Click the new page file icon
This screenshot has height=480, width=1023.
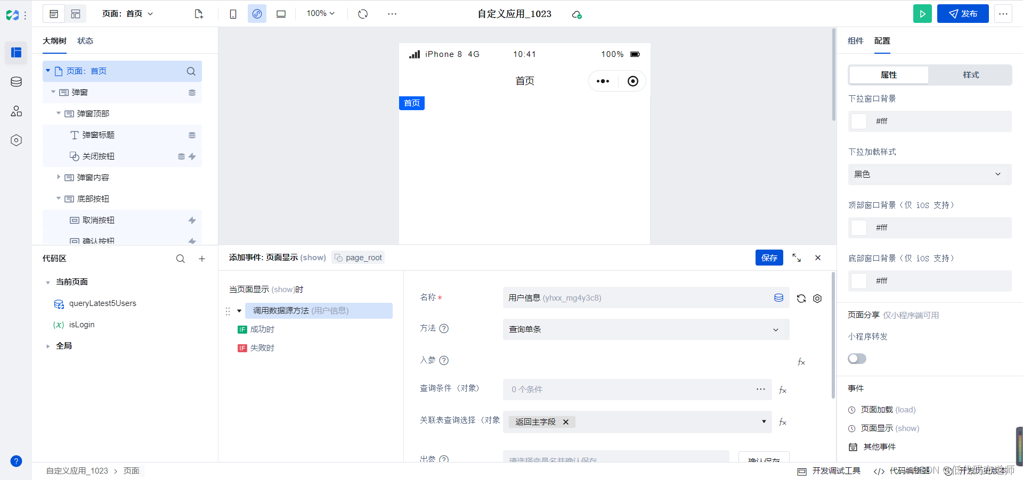(199, 14)
